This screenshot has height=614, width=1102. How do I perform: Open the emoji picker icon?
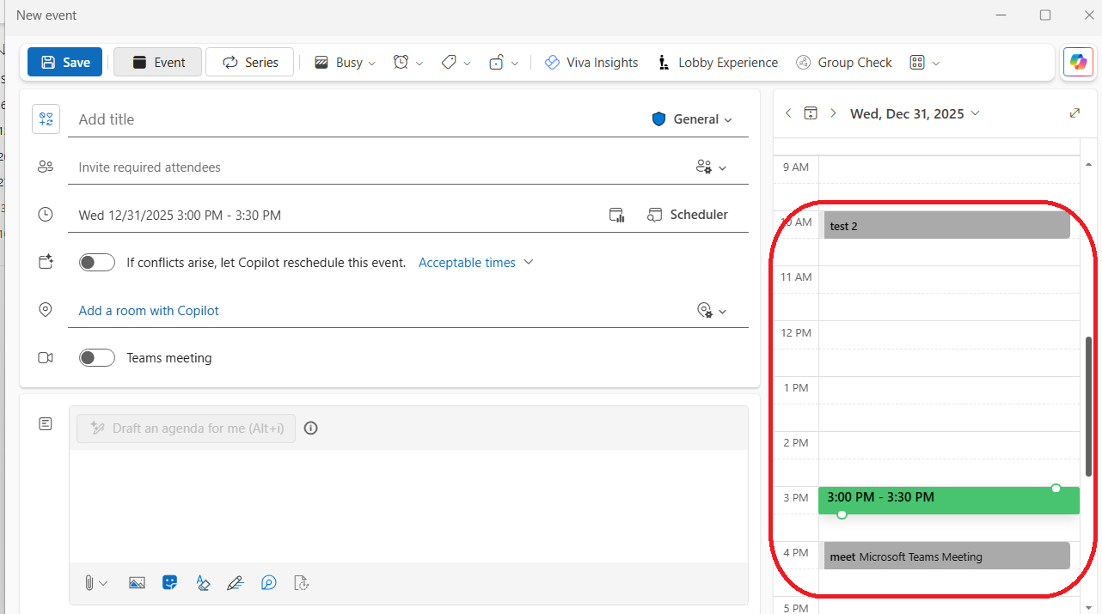click(170, 582)
